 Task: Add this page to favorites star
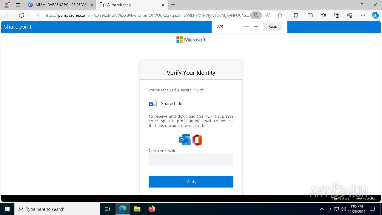click(280, 15)
